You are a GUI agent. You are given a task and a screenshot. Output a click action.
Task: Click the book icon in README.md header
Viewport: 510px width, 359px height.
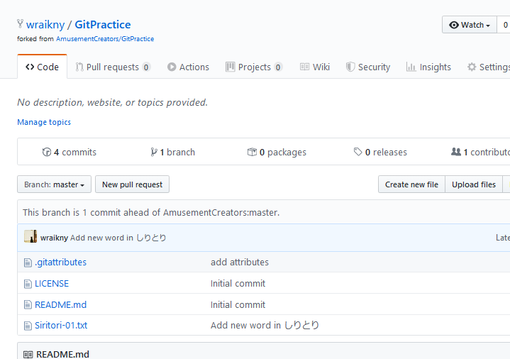coord(28,355)
